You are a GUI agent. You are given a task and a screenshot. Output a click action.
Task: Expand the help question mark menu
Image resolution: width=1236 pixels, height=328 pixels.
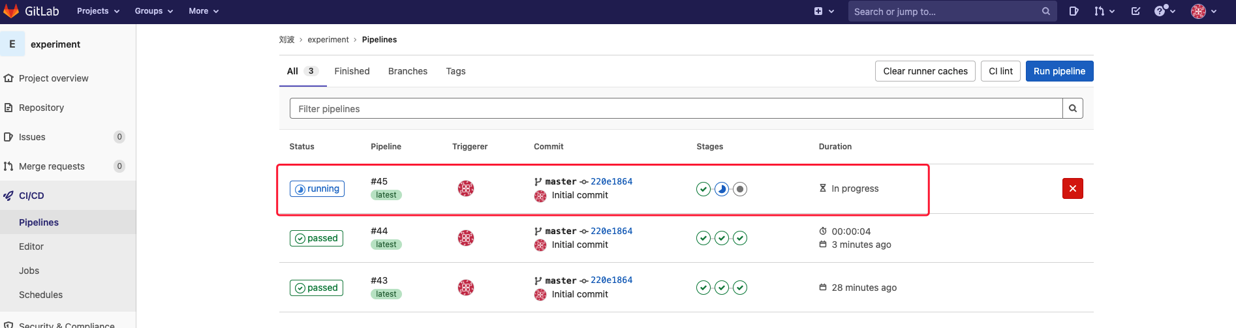click(x=1164, y=11)
